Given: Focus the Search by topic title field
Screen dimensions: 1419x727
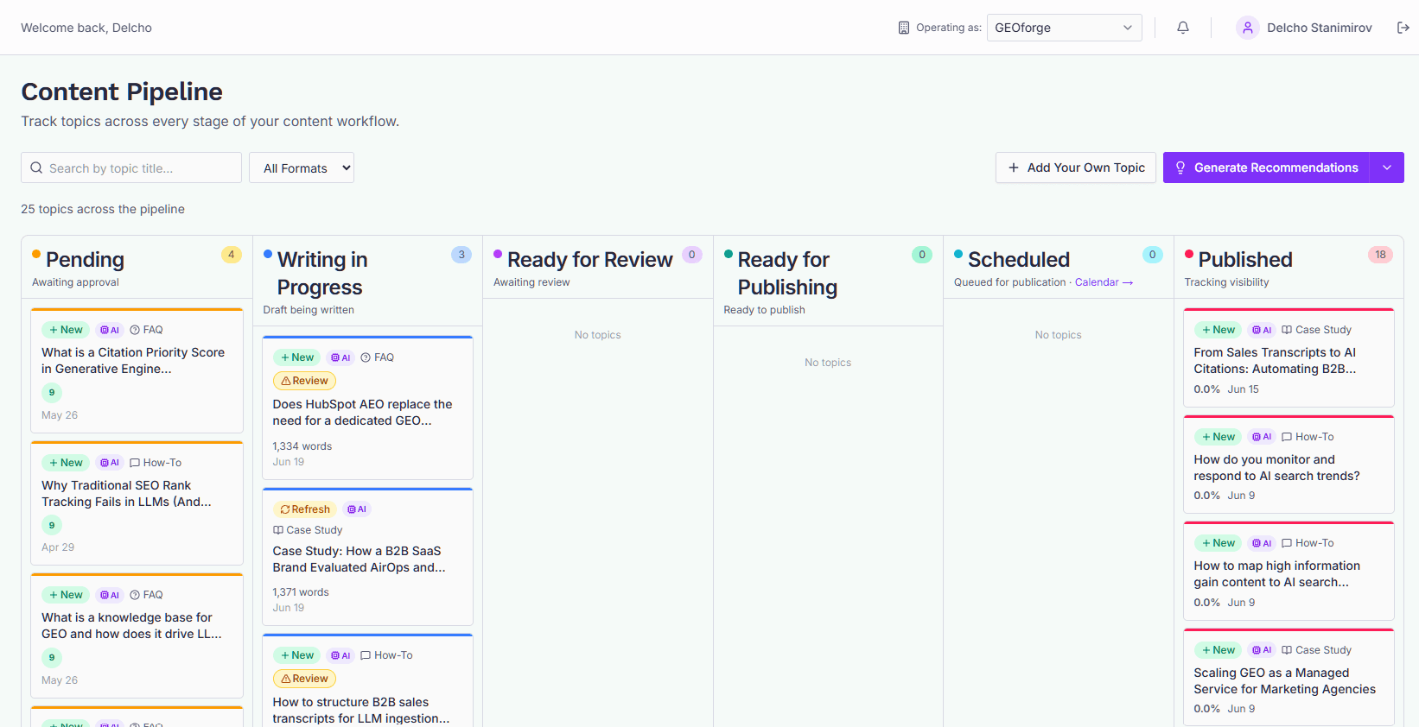Looking at the screenshot, I should (131, 168).
